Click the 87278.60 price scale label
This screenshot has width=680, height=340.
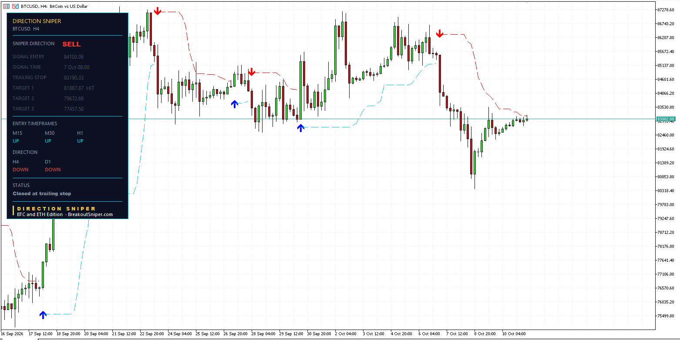point(666,10)
